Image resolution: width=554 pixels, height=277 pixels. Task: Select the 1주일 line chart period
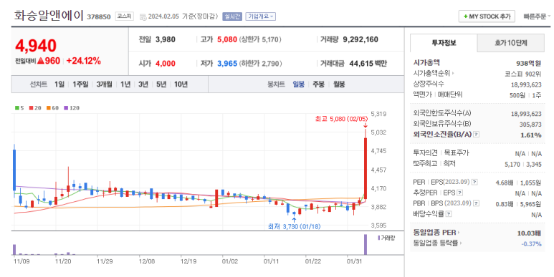(80, 84)
